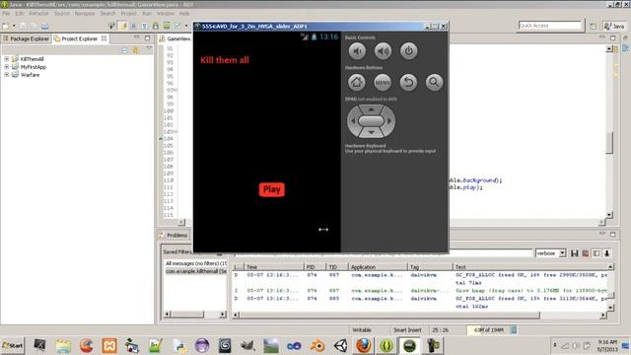The width and height of the screenshot is (631, 355).
Task: Open the Help menu
Action: (184, 13)
